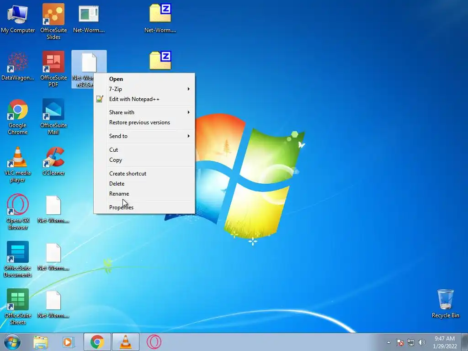Expand the Share with submenu
Screen dimensions: 468x351
click(144, 112)
